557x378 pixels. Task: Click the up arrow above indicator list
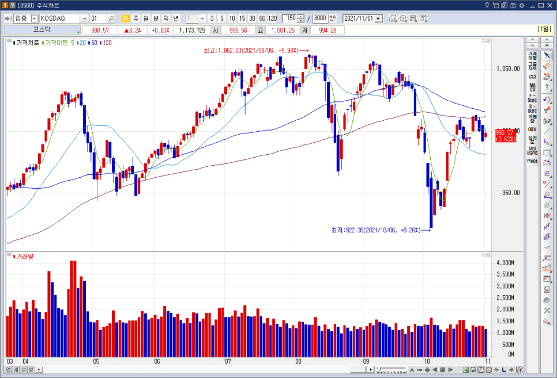(532, 40)
